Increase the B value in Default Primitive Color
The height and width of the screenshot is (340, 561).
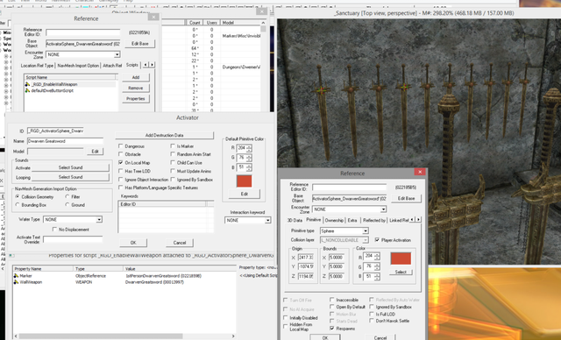point(249,166)
